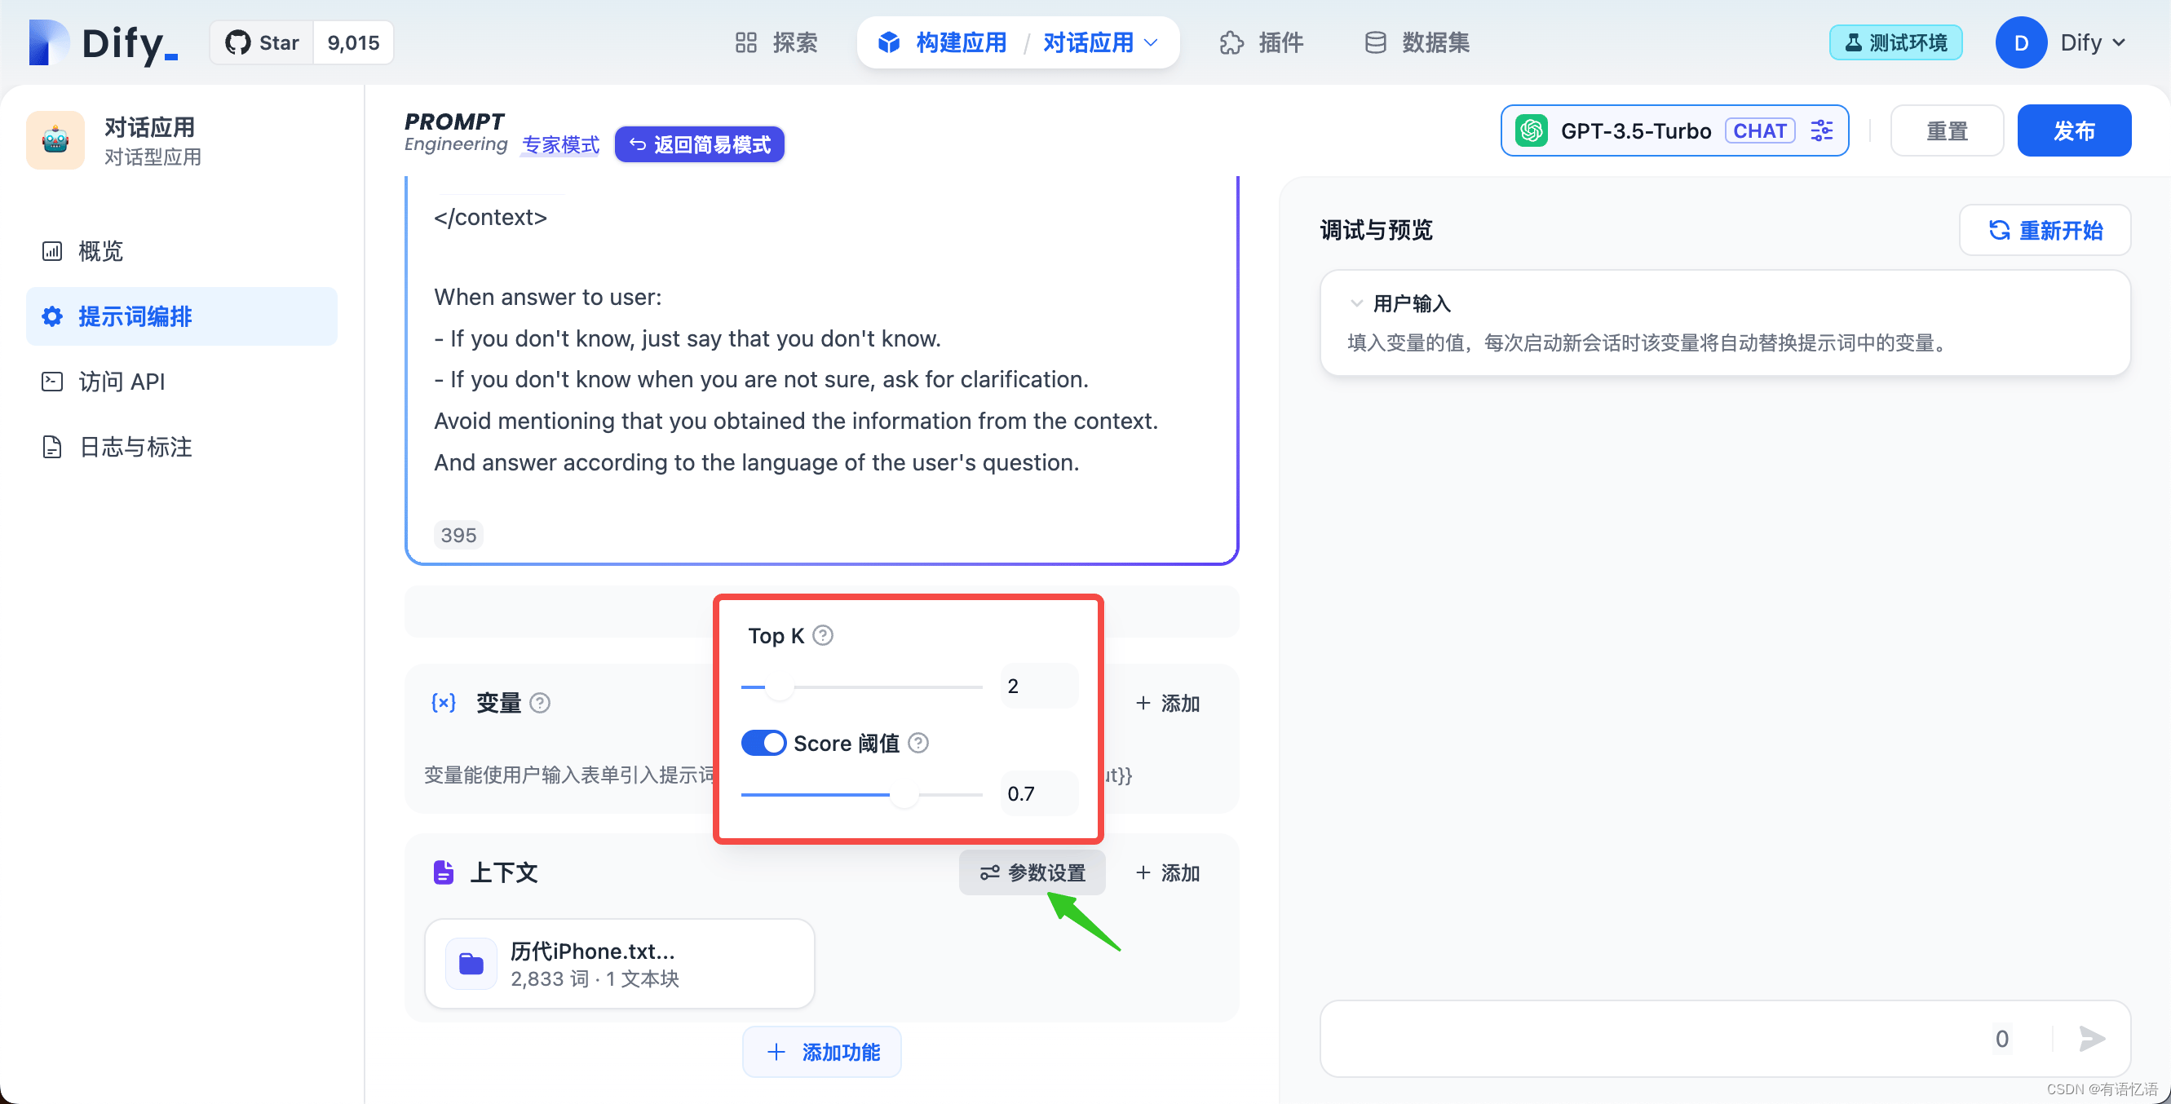
Task: Open the 探索 explore tab
Action: tap(776, 42)
